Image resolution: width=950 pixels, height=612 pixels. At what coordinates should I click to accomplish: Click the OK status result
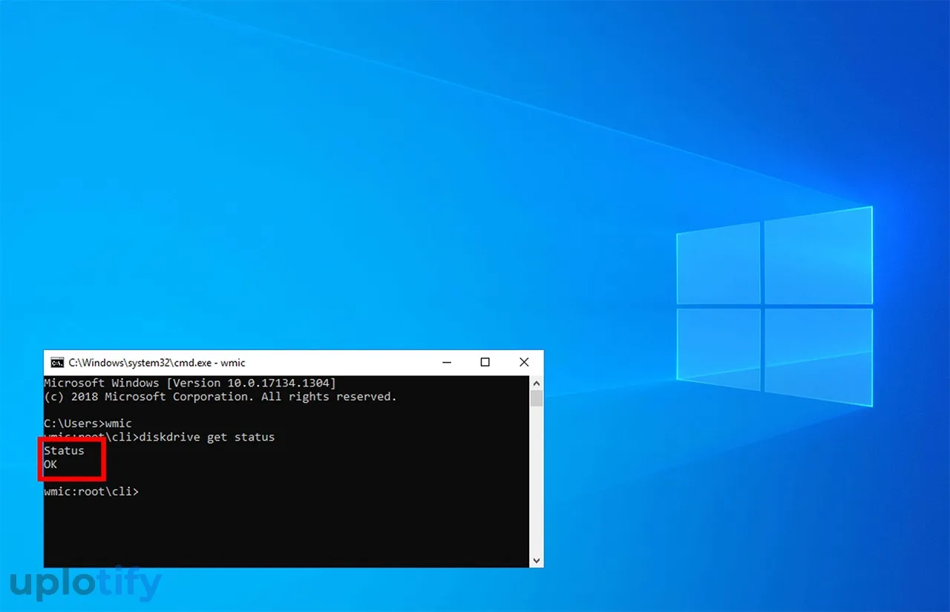coord(50,464)
